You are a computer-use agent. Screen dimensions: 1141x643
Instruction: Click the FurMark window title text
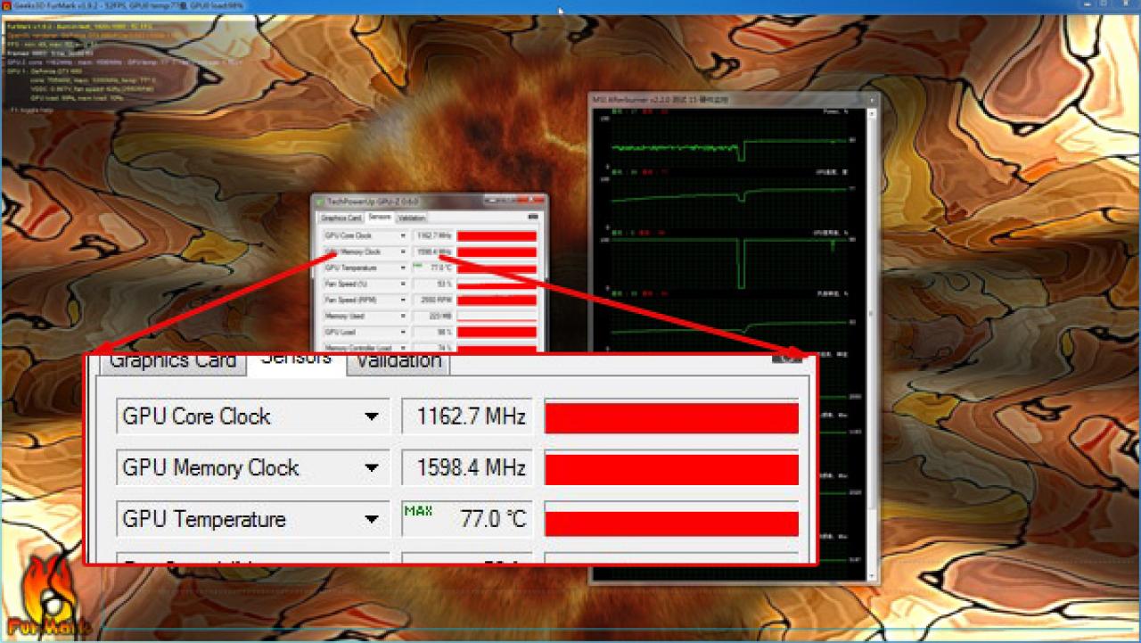tap(127, 6)
